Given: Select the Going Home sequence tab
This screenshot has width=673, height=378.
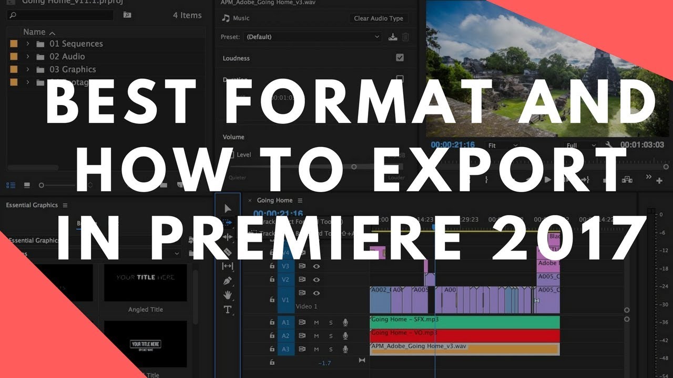Looking at the screenshot, I should (274, 200).
